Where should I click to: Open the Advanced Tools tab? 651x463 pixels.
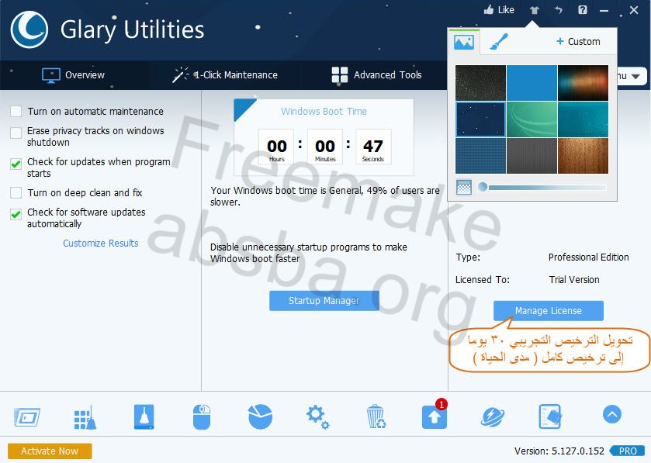coord(376,75)
